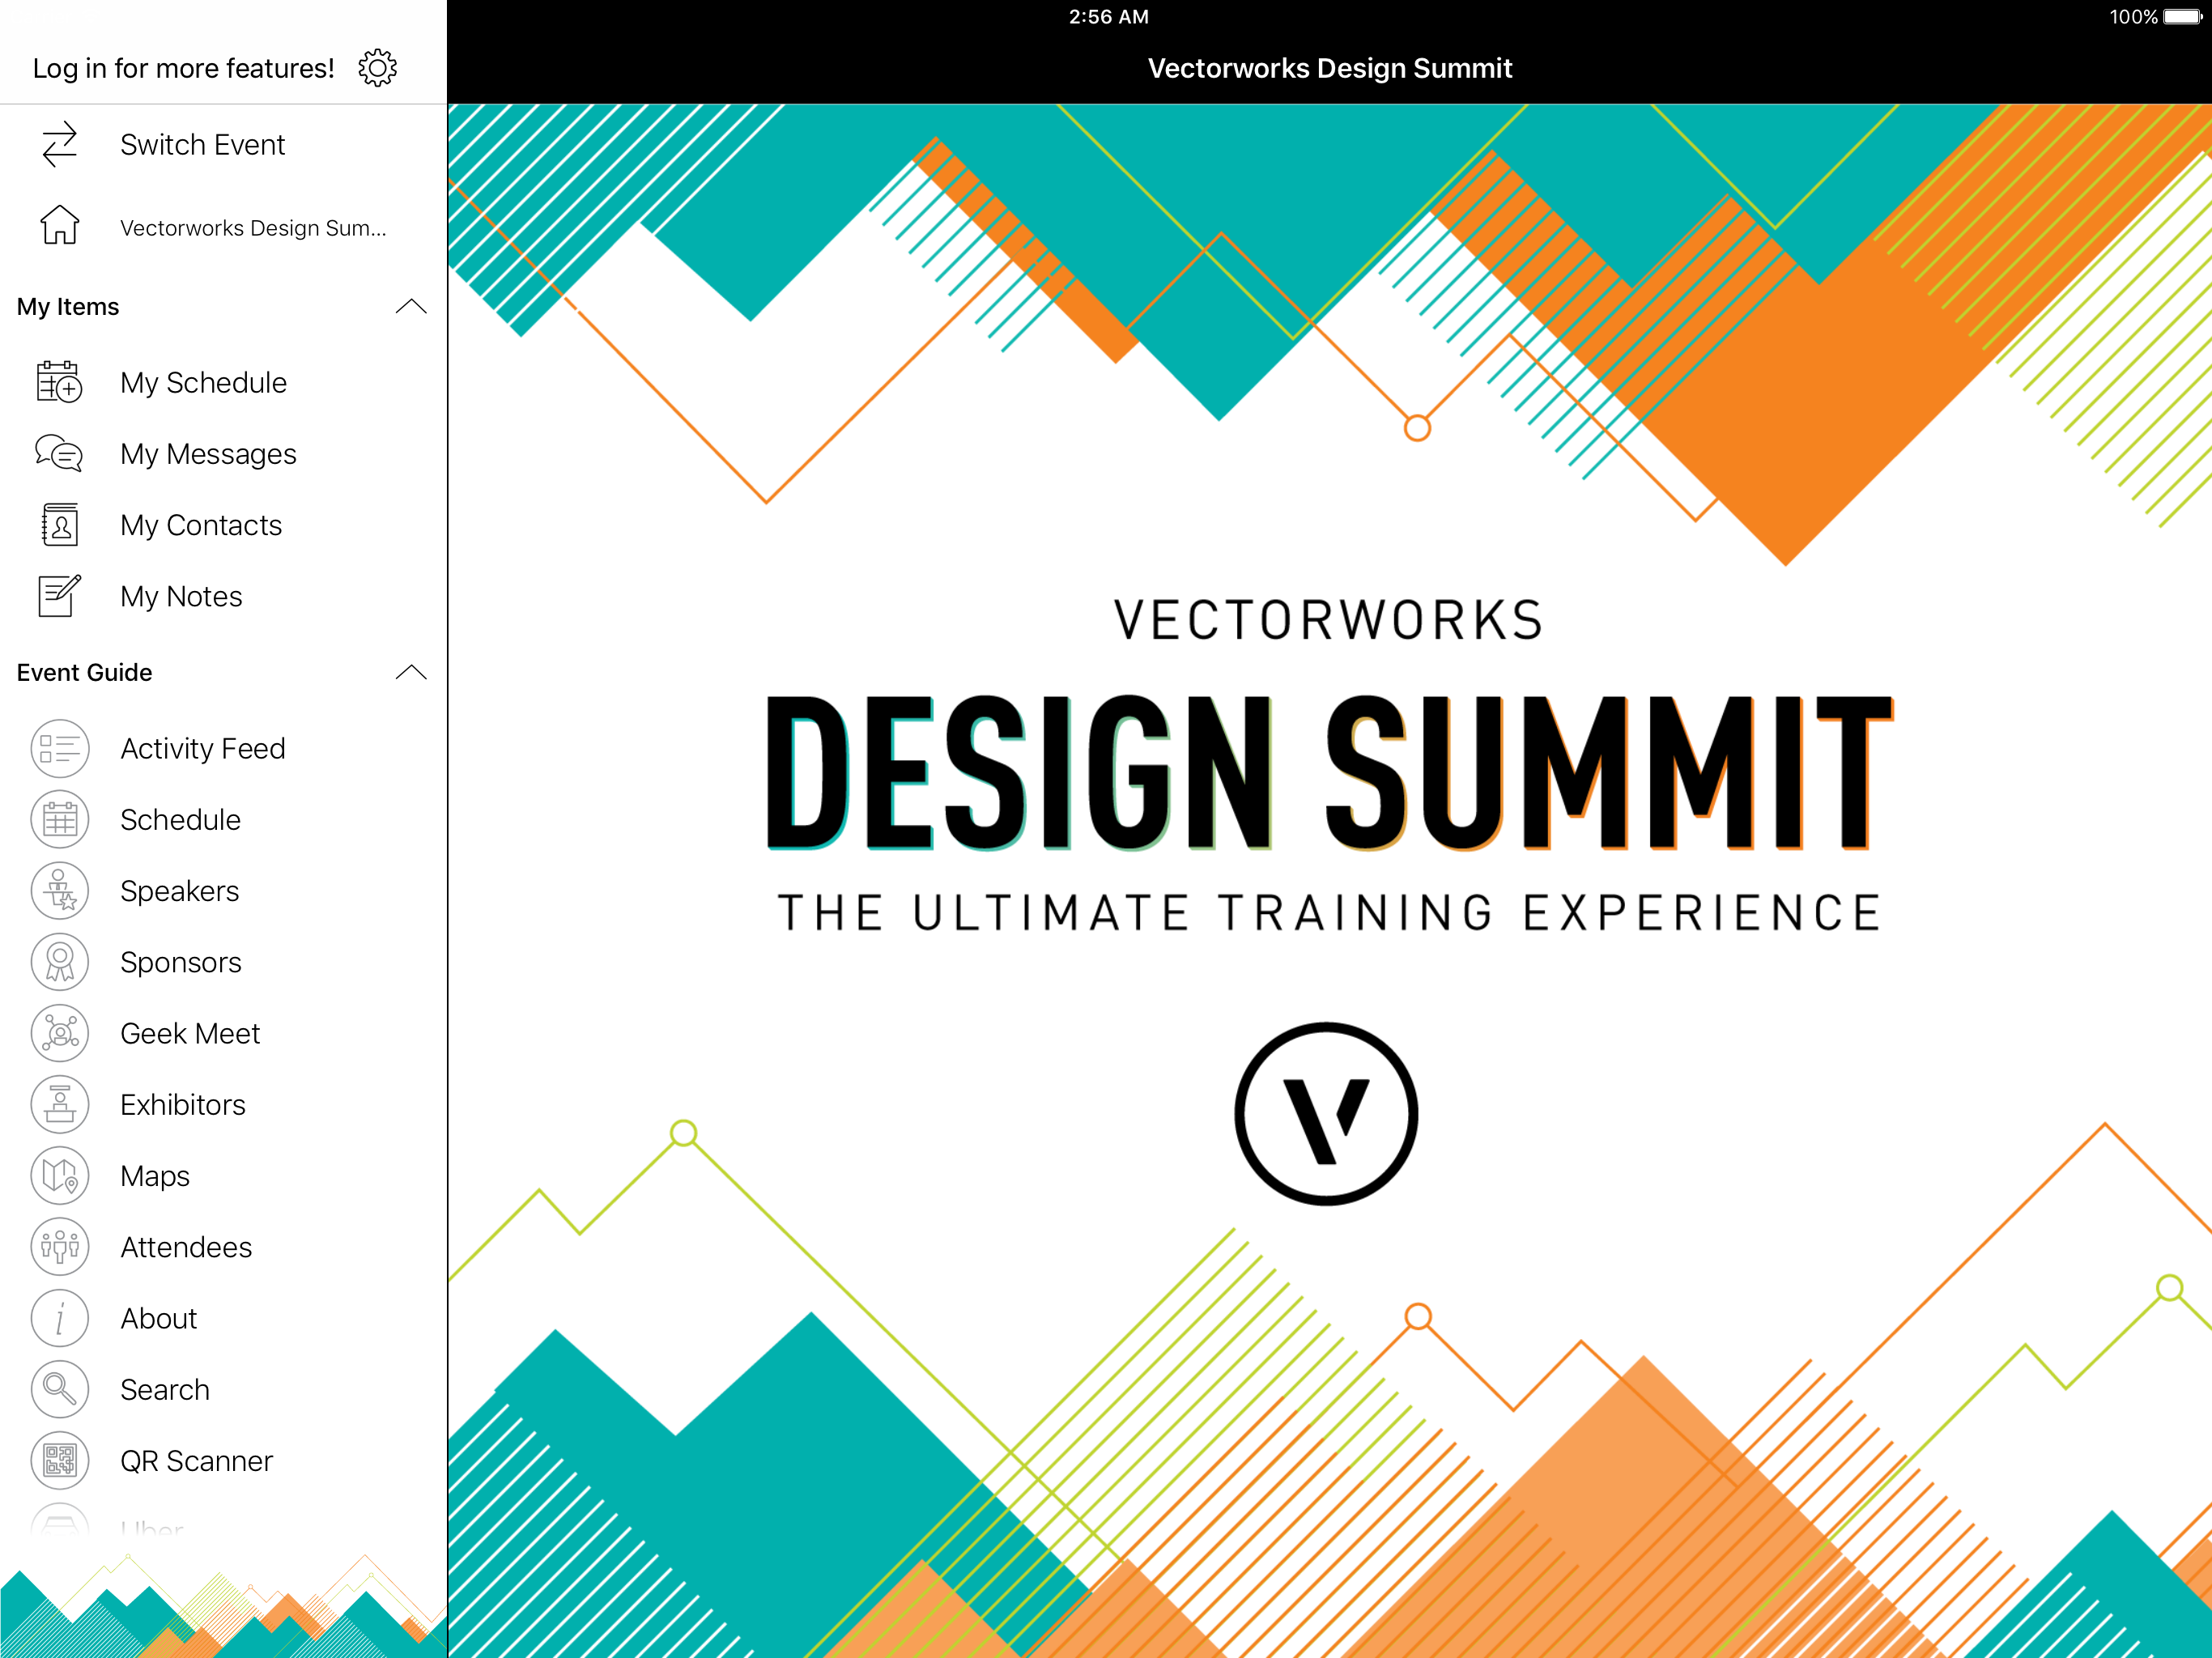Image resolution: width=2212 pixels, height=1658 pixels.
Task: Click the Maps icon
Action: (60, 1176)
